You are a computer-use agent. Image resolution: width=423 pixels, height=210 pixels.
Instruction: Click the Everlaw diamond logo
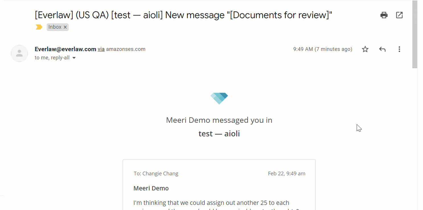point(219,98)
